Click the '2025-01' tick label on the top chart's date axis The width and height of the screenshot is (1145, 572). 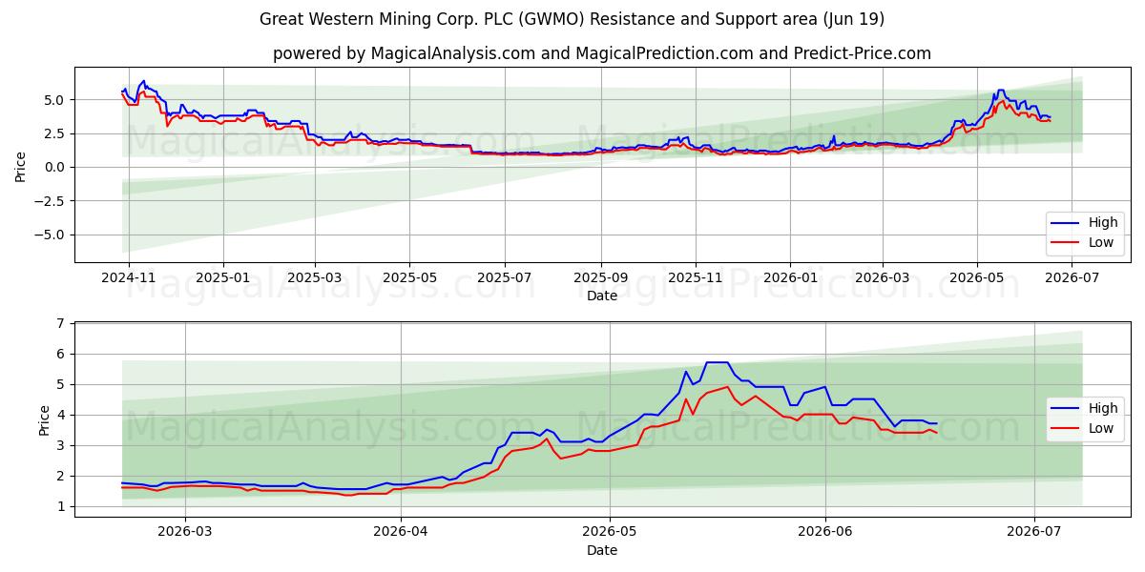(223, 278)
